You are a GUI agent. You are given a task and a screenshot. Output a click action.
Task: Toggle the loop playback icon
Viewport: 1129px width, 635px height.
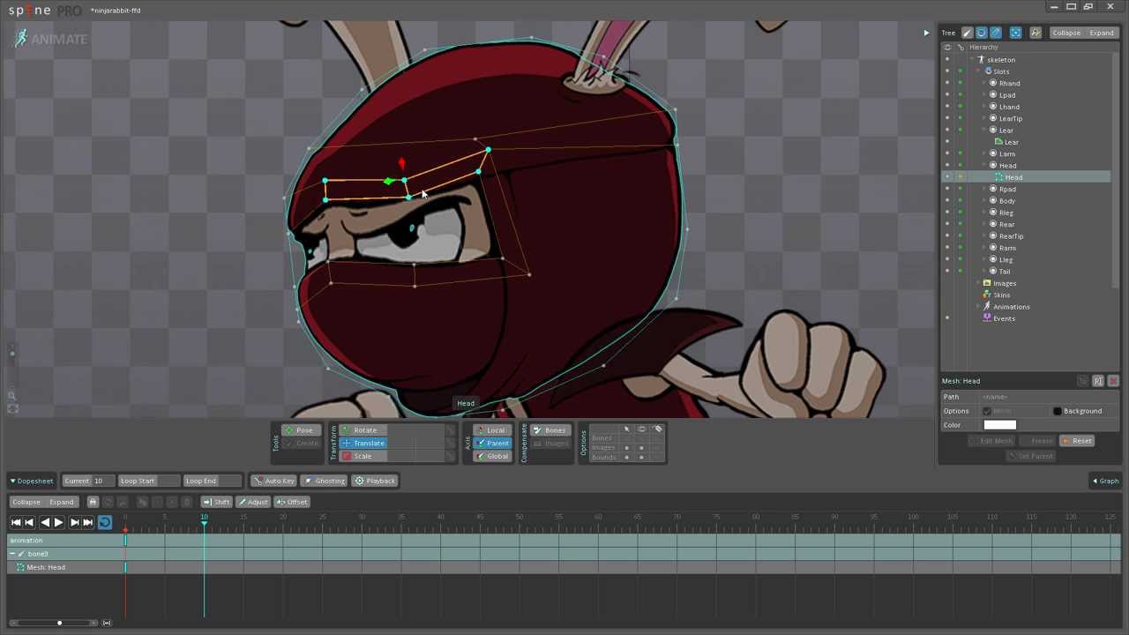tap(104, 522)
